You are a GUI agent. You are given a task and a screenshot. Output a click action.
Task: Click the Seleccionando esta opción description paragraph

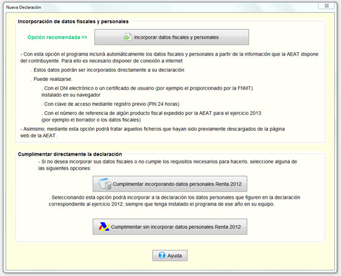[174, 200]
